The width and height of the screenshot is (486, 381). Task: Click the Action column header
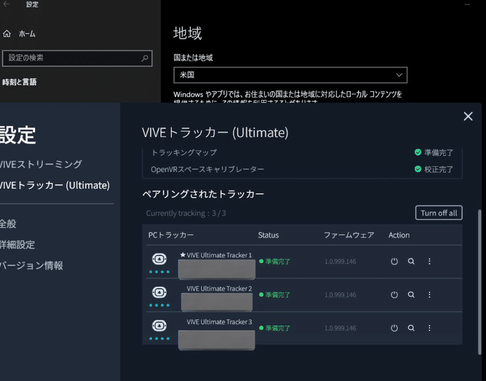(x=399, y=235)
